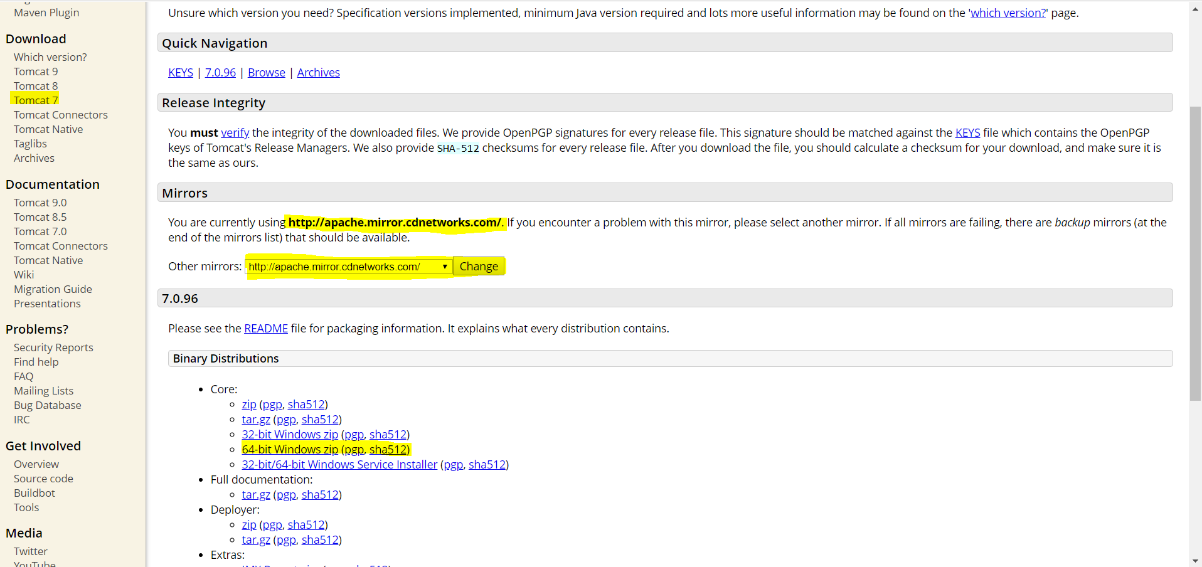1202x567 pixels.
Task: Open sha512 checksum for 32-bit Windows zip
Action: pos(388,435)
